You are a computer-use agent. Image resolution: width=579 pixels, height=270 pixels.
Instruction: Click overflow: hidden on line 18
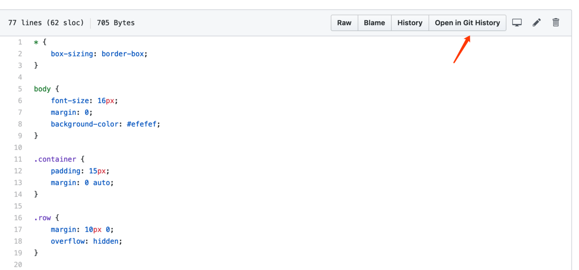pos(86,241)
